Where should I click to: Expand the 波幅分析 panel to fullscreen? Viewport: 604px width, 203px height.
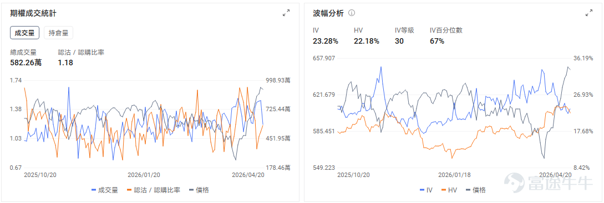coord(589,13)
